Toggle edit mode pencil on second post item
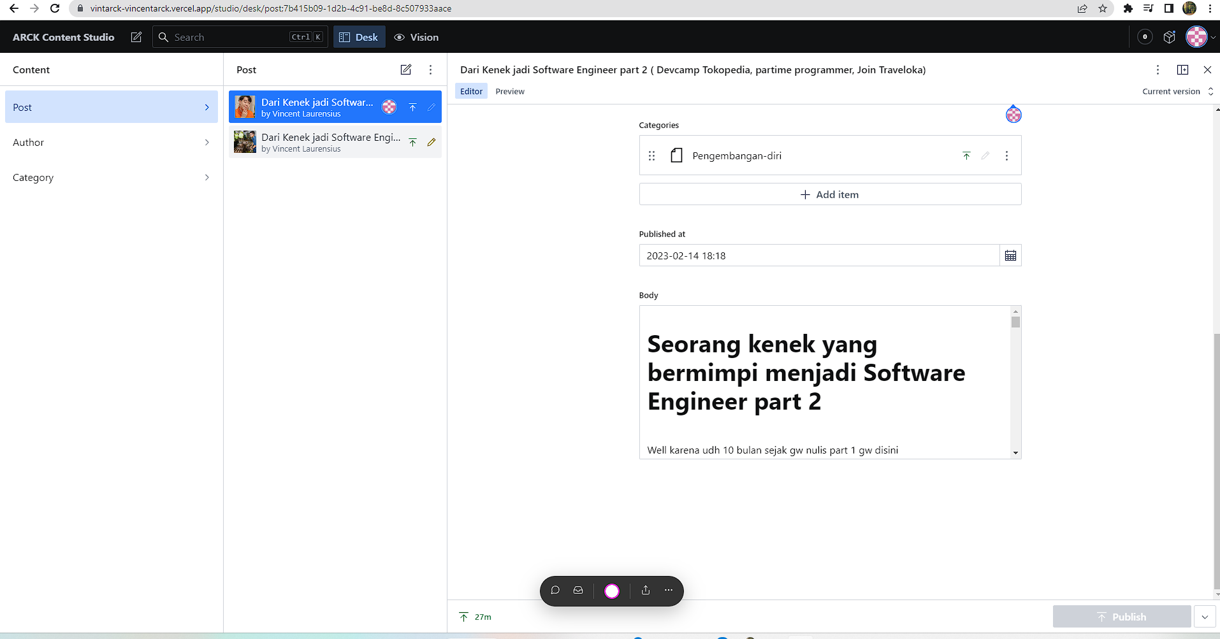The image size is (1220, 639). click(x=432, y=141)
